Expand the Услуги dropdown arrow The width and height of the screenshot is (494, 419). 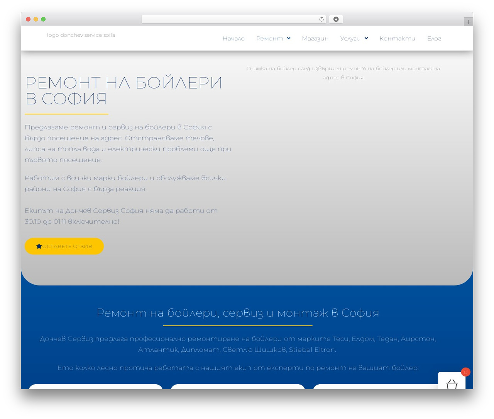tap(366, 38)
